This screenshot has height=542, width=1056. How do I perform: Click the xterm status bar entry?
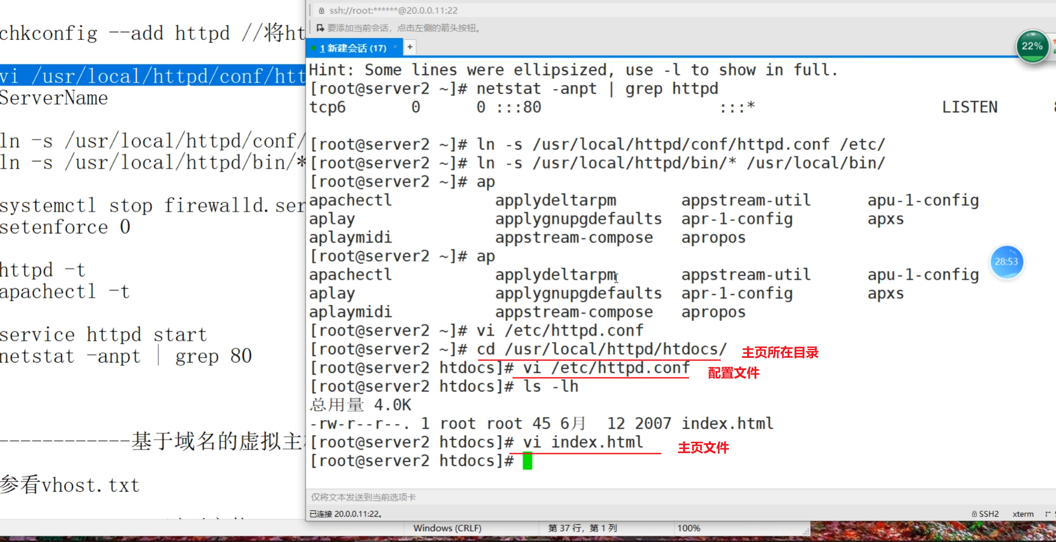pyautogui.click(x=1023, y=514)
